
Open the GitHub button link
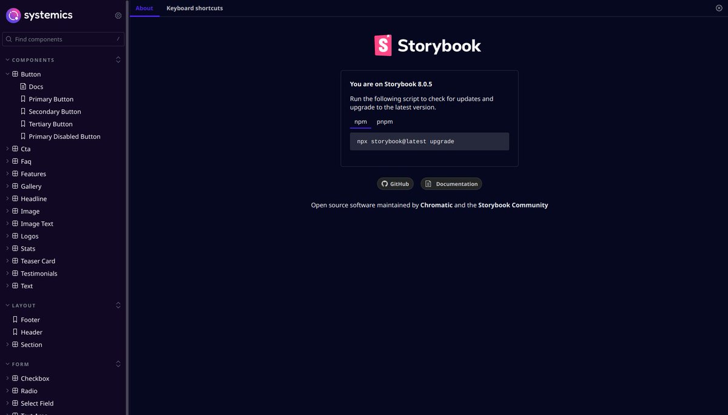pyautogui.click(x=395, y=184)
